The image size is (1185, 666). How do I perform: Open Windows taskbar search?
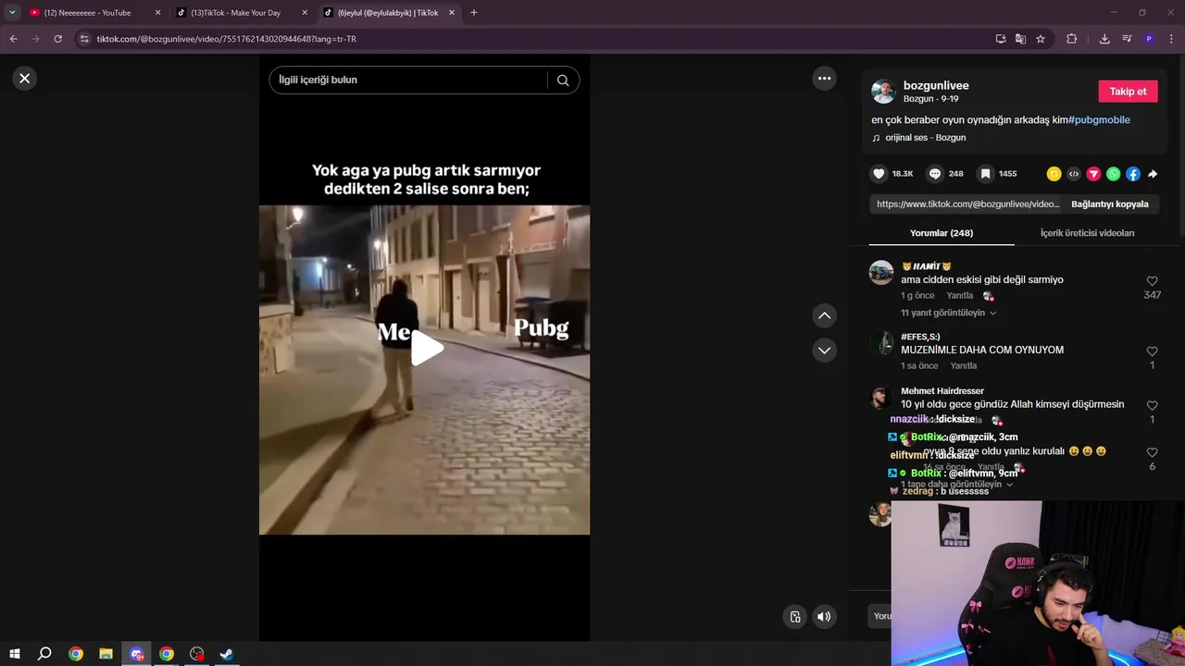point(44,654)
